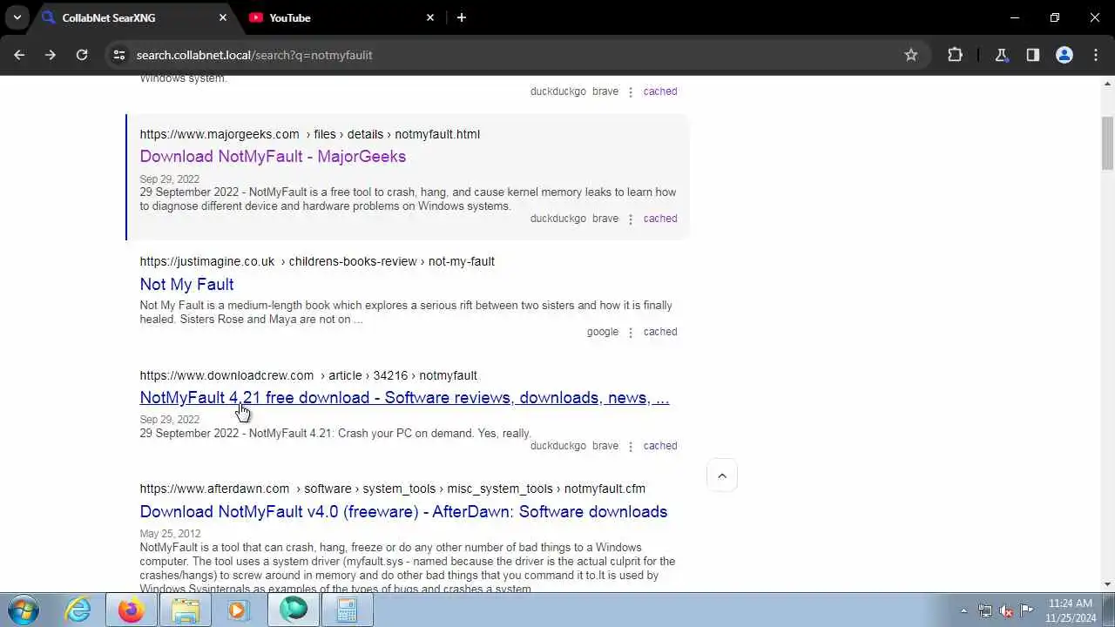Open a new browser tab

[x=462, y=17]
